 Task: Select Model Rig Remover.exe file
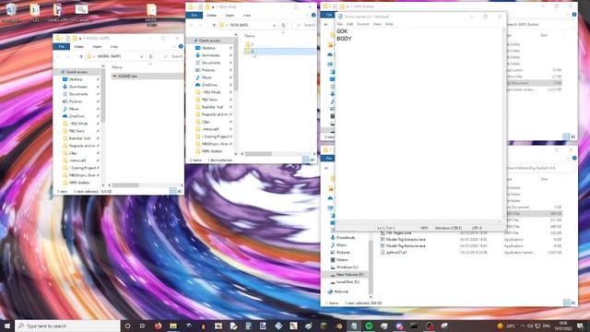(x=406, y=246)
